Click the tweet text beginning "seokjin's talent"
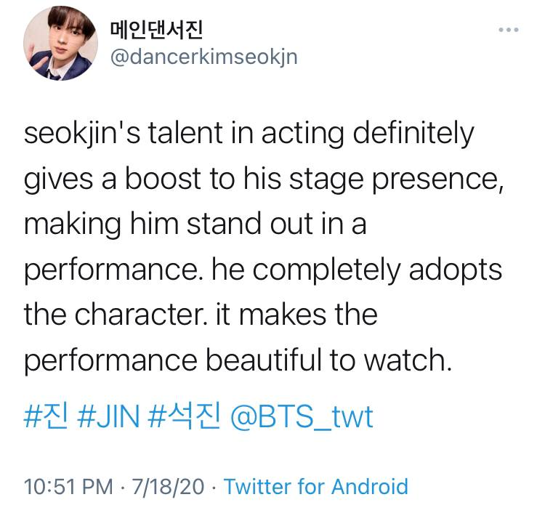 pos(264,246)
